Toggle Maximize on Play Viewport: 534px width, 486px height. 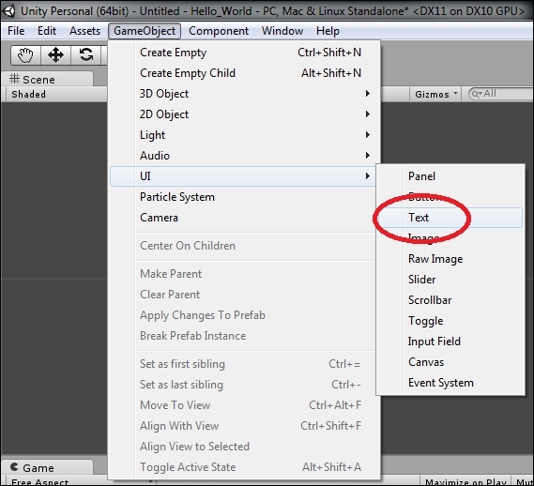[465, 481]
